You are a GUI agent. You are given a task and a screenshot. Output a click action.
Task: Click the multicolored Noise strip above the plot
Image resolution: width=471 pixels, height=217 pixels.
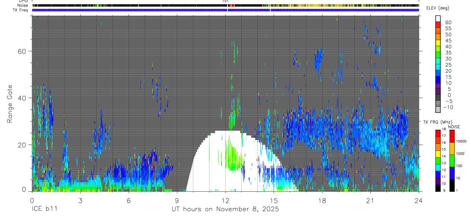click(226, 5)
